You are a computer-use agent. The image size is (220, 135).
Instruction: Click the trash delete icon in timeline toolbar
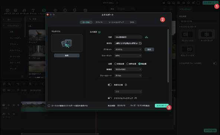[30, 84]
